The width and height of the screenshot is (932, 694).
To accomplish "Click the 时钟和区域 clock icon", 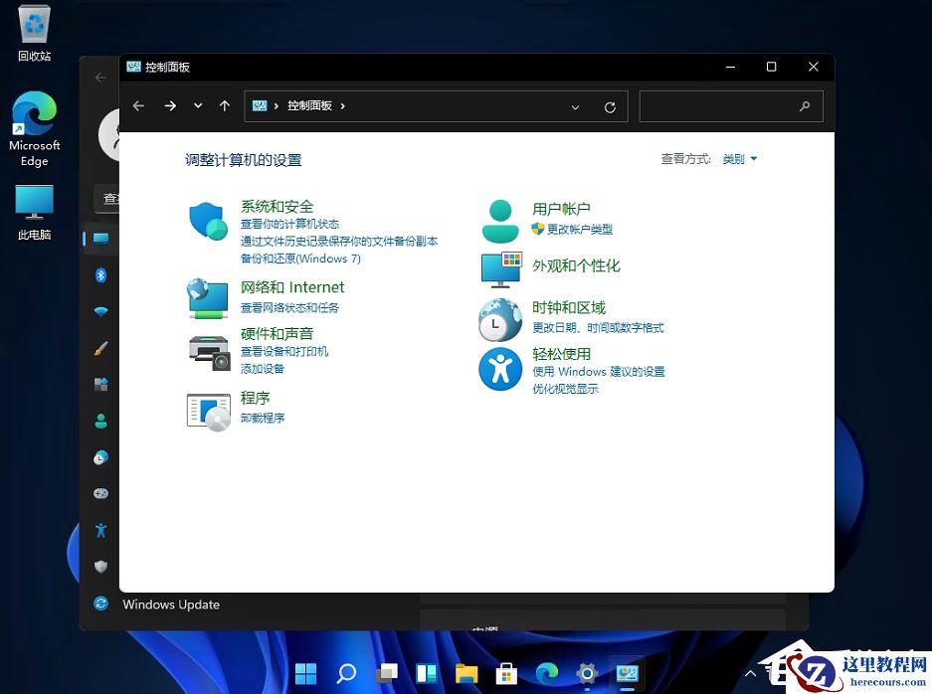I will [x=499, y=319].
